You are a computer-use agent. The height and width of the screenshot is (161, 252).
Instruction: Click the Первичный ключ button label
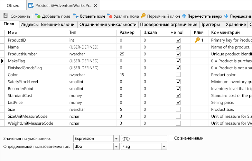[x=164, y=16]
